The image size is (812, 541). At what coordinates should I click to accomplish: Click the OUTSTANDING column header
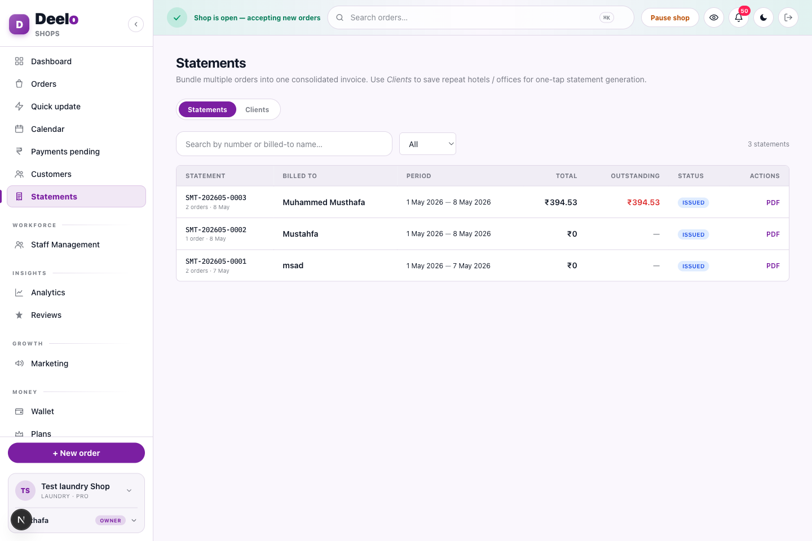click(x=635, y=176)
